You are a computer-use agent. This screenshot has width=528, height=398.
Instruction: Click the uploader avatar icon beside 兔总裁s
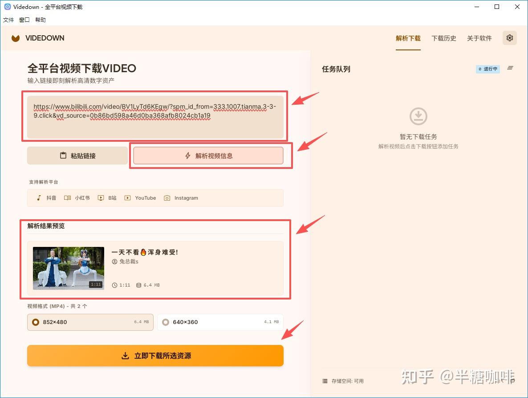(x=114, y=262)
